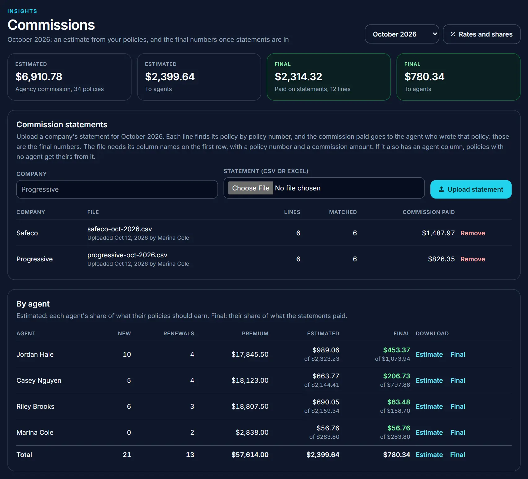This screenshot has width=528, height=479.
Task: Download Casey Nguyen's Estimate report
Action: click(x=429, y=380)
